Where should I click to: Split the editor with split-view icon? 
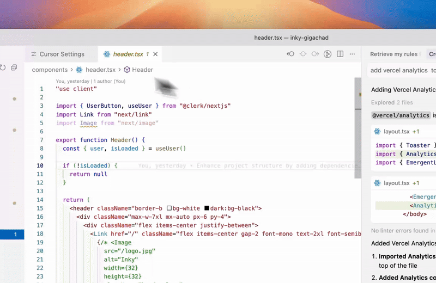point(340,54)
